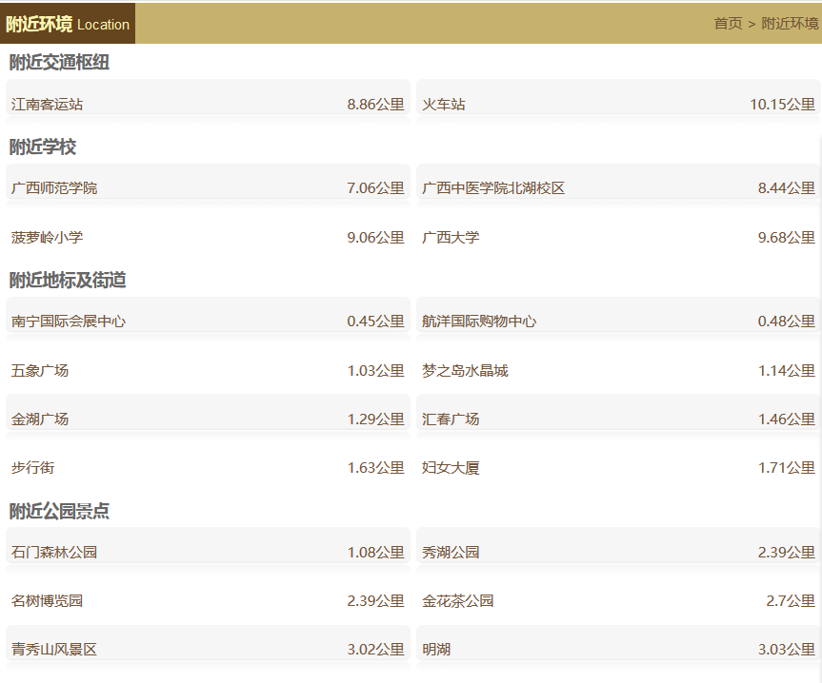Click the 1.08公里 distance value
Viewport: 822px width, 683px height.
tap(375, 552)
